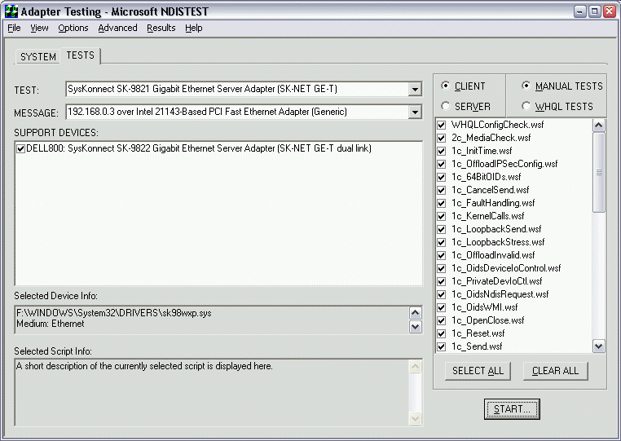This screenshot has width=621, height=441.
Task: Toggle 1c_FaultHandling.wsf checkbox
Action: pos(441,204)
